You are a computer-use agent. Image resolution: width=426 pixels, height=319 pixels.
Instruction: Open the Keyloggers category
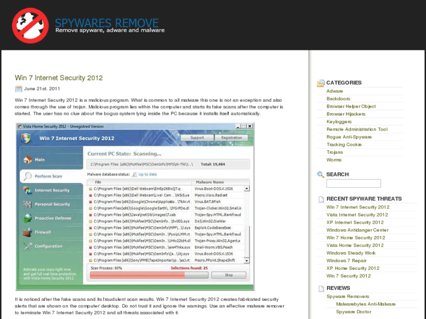[x=339, y=122]
